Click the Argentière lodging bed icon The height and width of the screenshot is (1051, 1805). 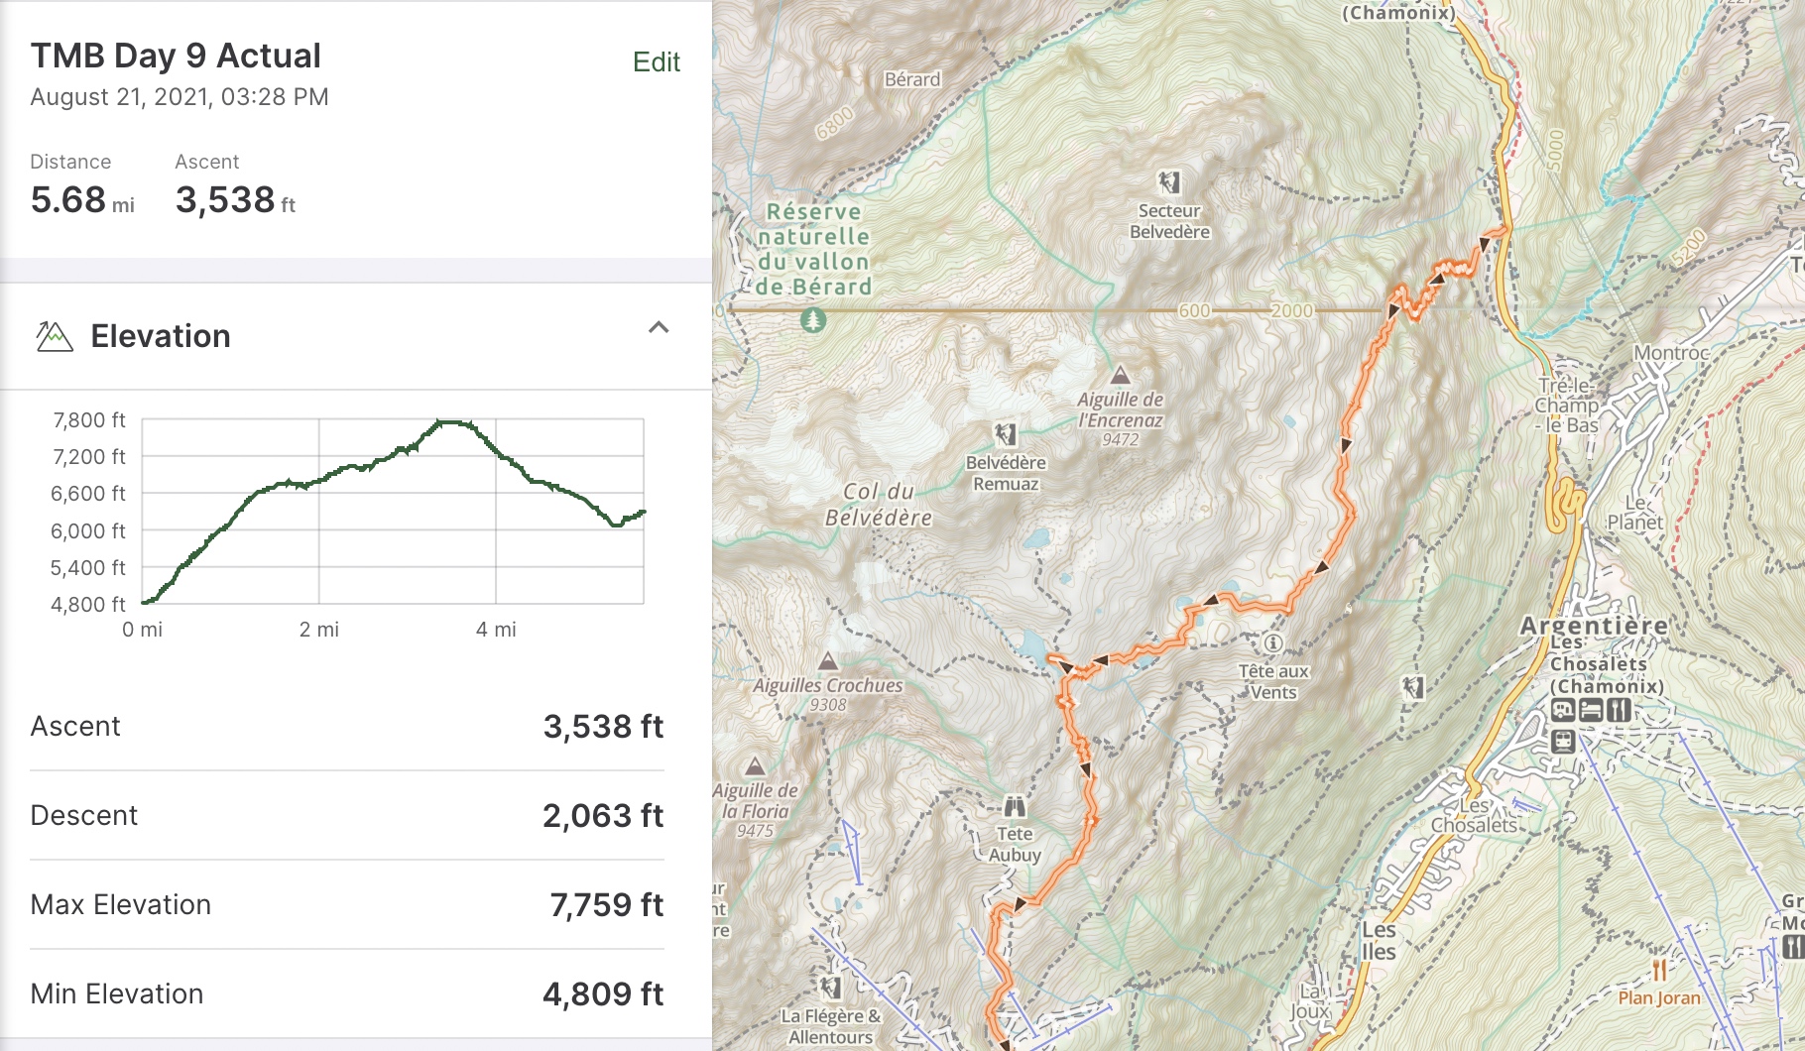pos(1591,710)
